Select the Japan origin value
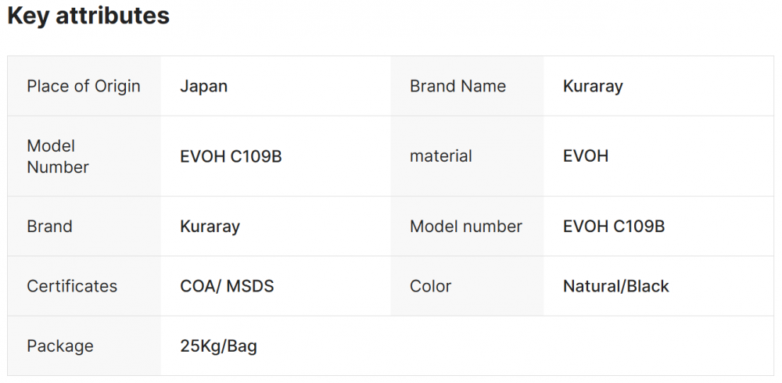This screenshot has width=782, height=383. coord(204,86)
